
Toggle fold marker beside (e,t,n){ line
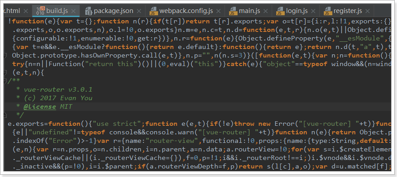coord(5,73)
